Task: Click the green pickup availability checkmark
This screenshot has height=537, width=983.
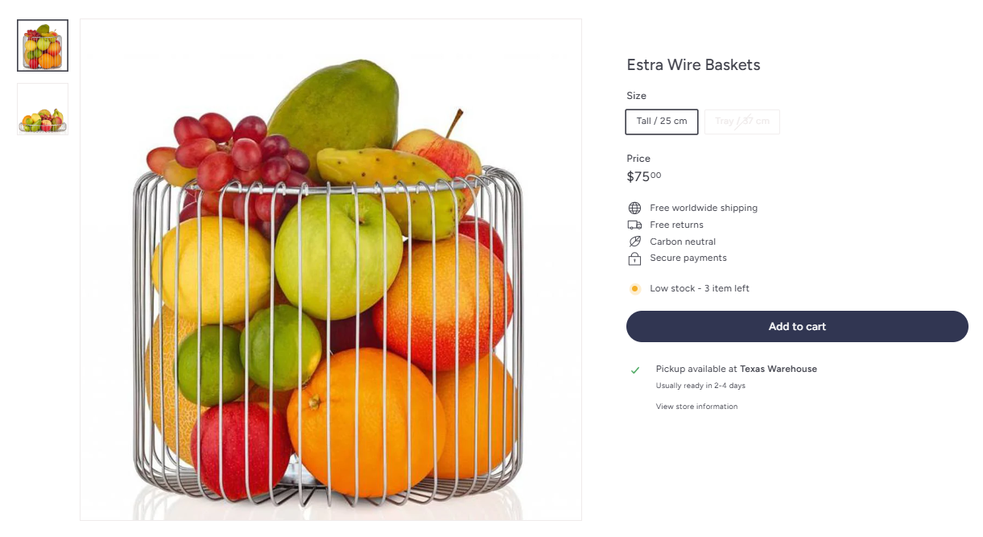Action: tap(635, 369)
